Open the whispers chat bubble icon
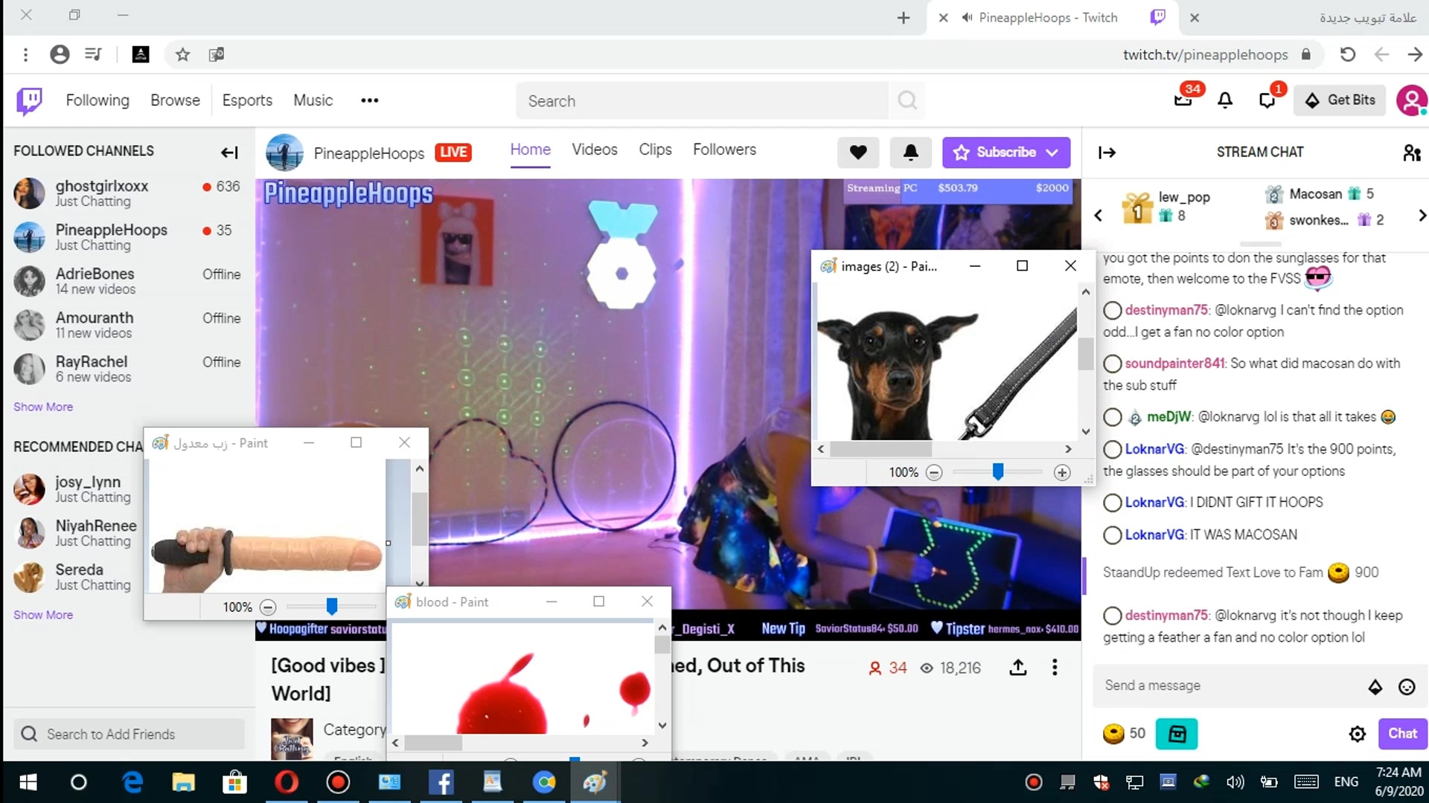 pos(1267,100)
